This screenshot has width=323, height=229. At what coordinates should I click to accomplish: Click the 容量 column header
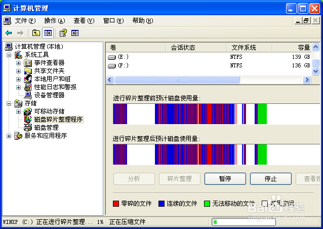(292, 48)
